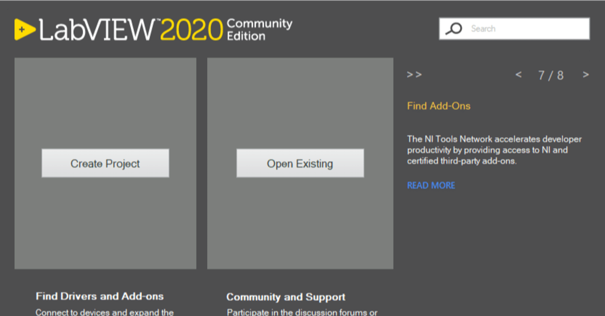Open Find Drivers and Add-ons
This screenshot has height=316, width=605.
point(99,296)
